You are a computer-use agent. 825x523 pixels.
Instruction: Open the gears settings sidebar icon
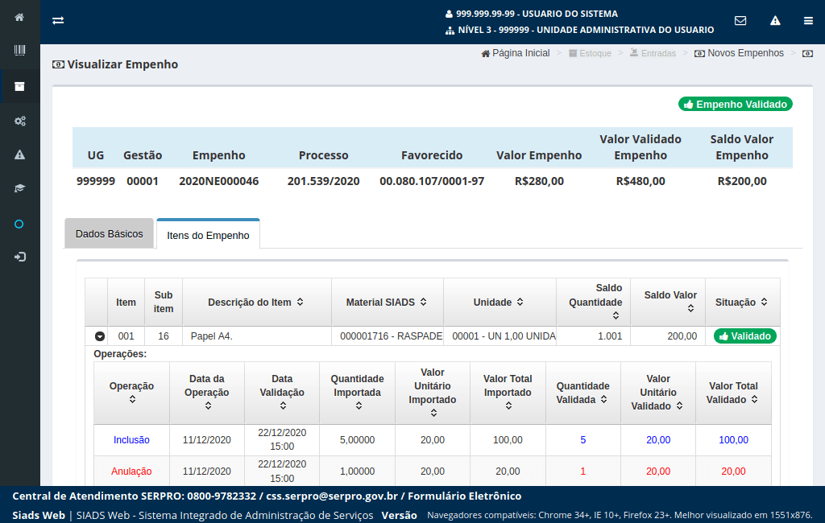(x=19, y=121)
